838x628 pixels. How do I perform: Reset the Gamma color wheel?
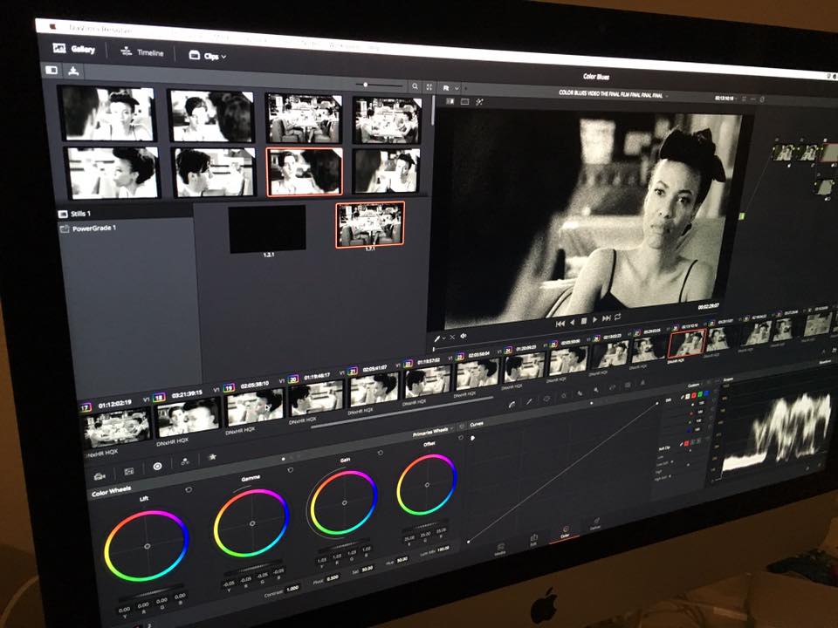click(x=291, y=470)
